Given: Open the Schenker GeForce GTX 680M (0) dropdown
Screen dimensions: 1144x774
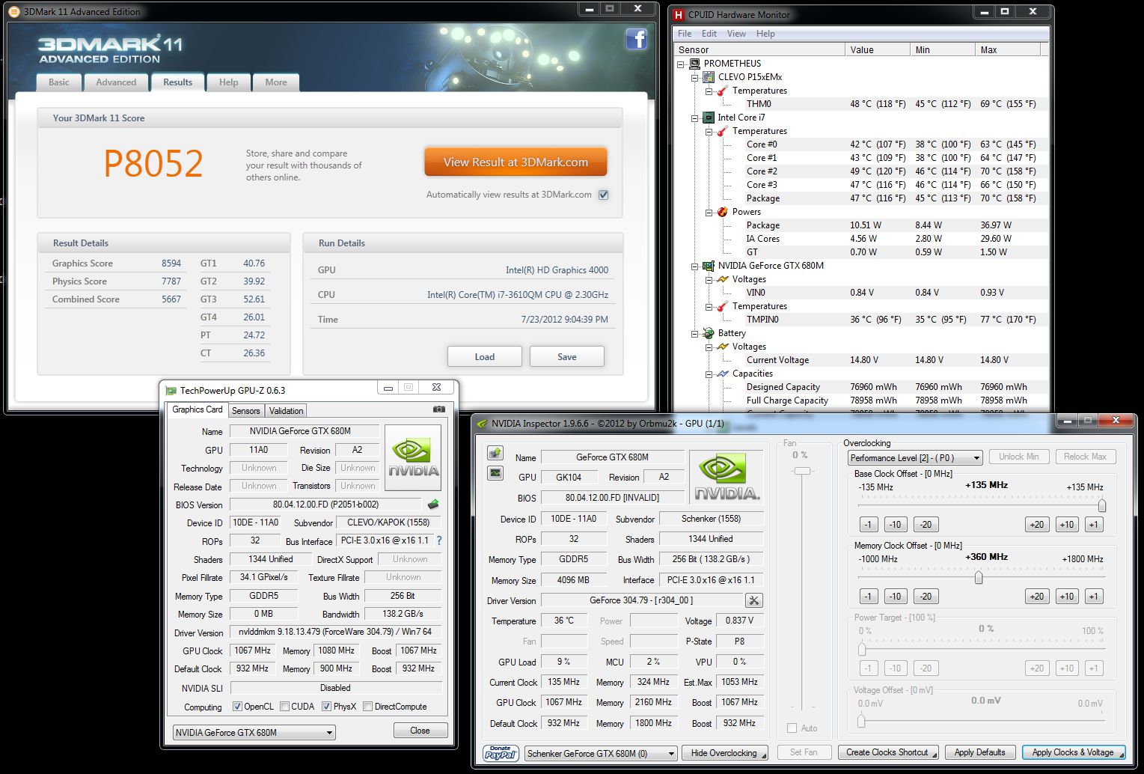Looking at the screenshot, I should 601,753.
